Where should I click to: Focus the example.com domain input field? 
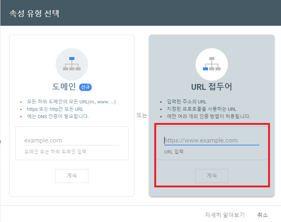point(72,141)
